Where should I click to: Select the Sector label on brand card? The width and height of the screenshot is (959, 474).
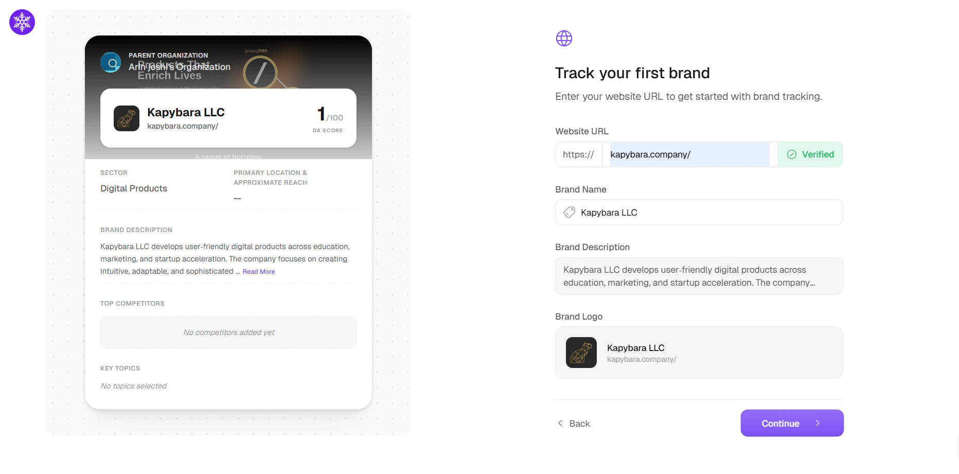pos(114,172)
